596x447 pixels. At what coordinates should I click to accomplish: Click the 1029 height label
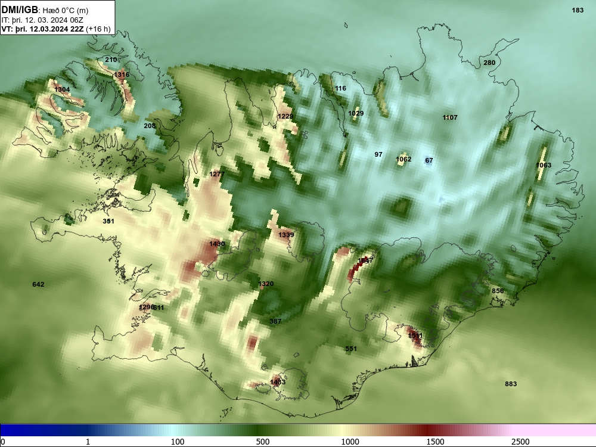point(356,113)
